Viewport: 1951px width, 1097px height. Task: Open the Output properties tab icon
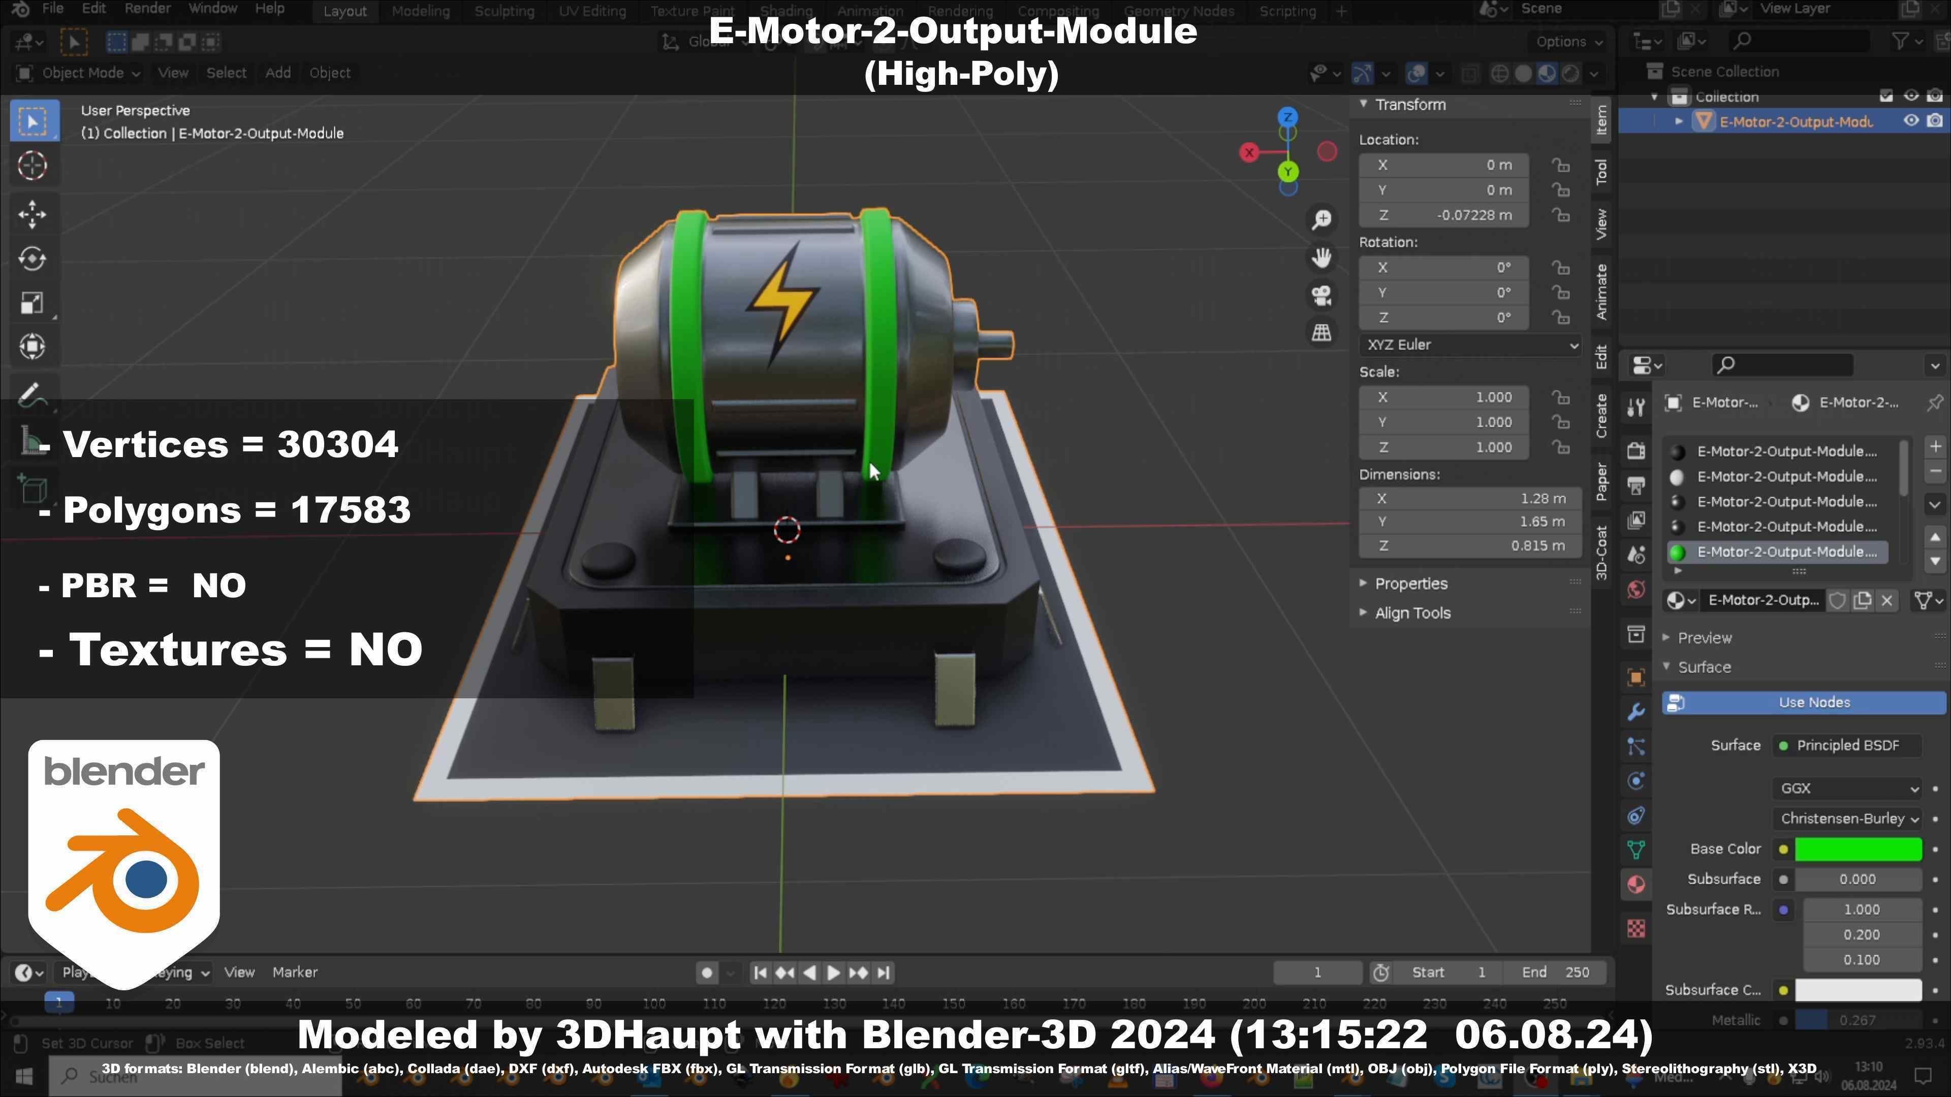tap(1636, 486)
